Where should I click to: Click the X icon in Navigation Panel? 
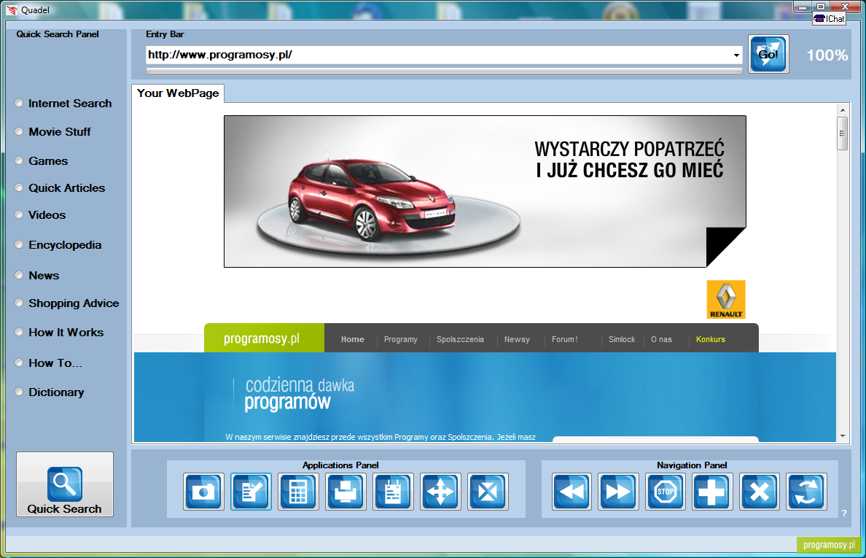tap(760, 491)
